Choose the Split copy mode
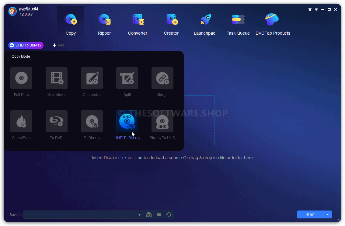This screenshot has height=226, width=345. pyautogui.click(x=127, y=78)
